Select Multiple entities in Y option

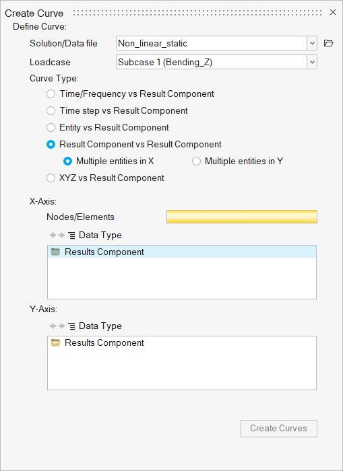(196, 161)
